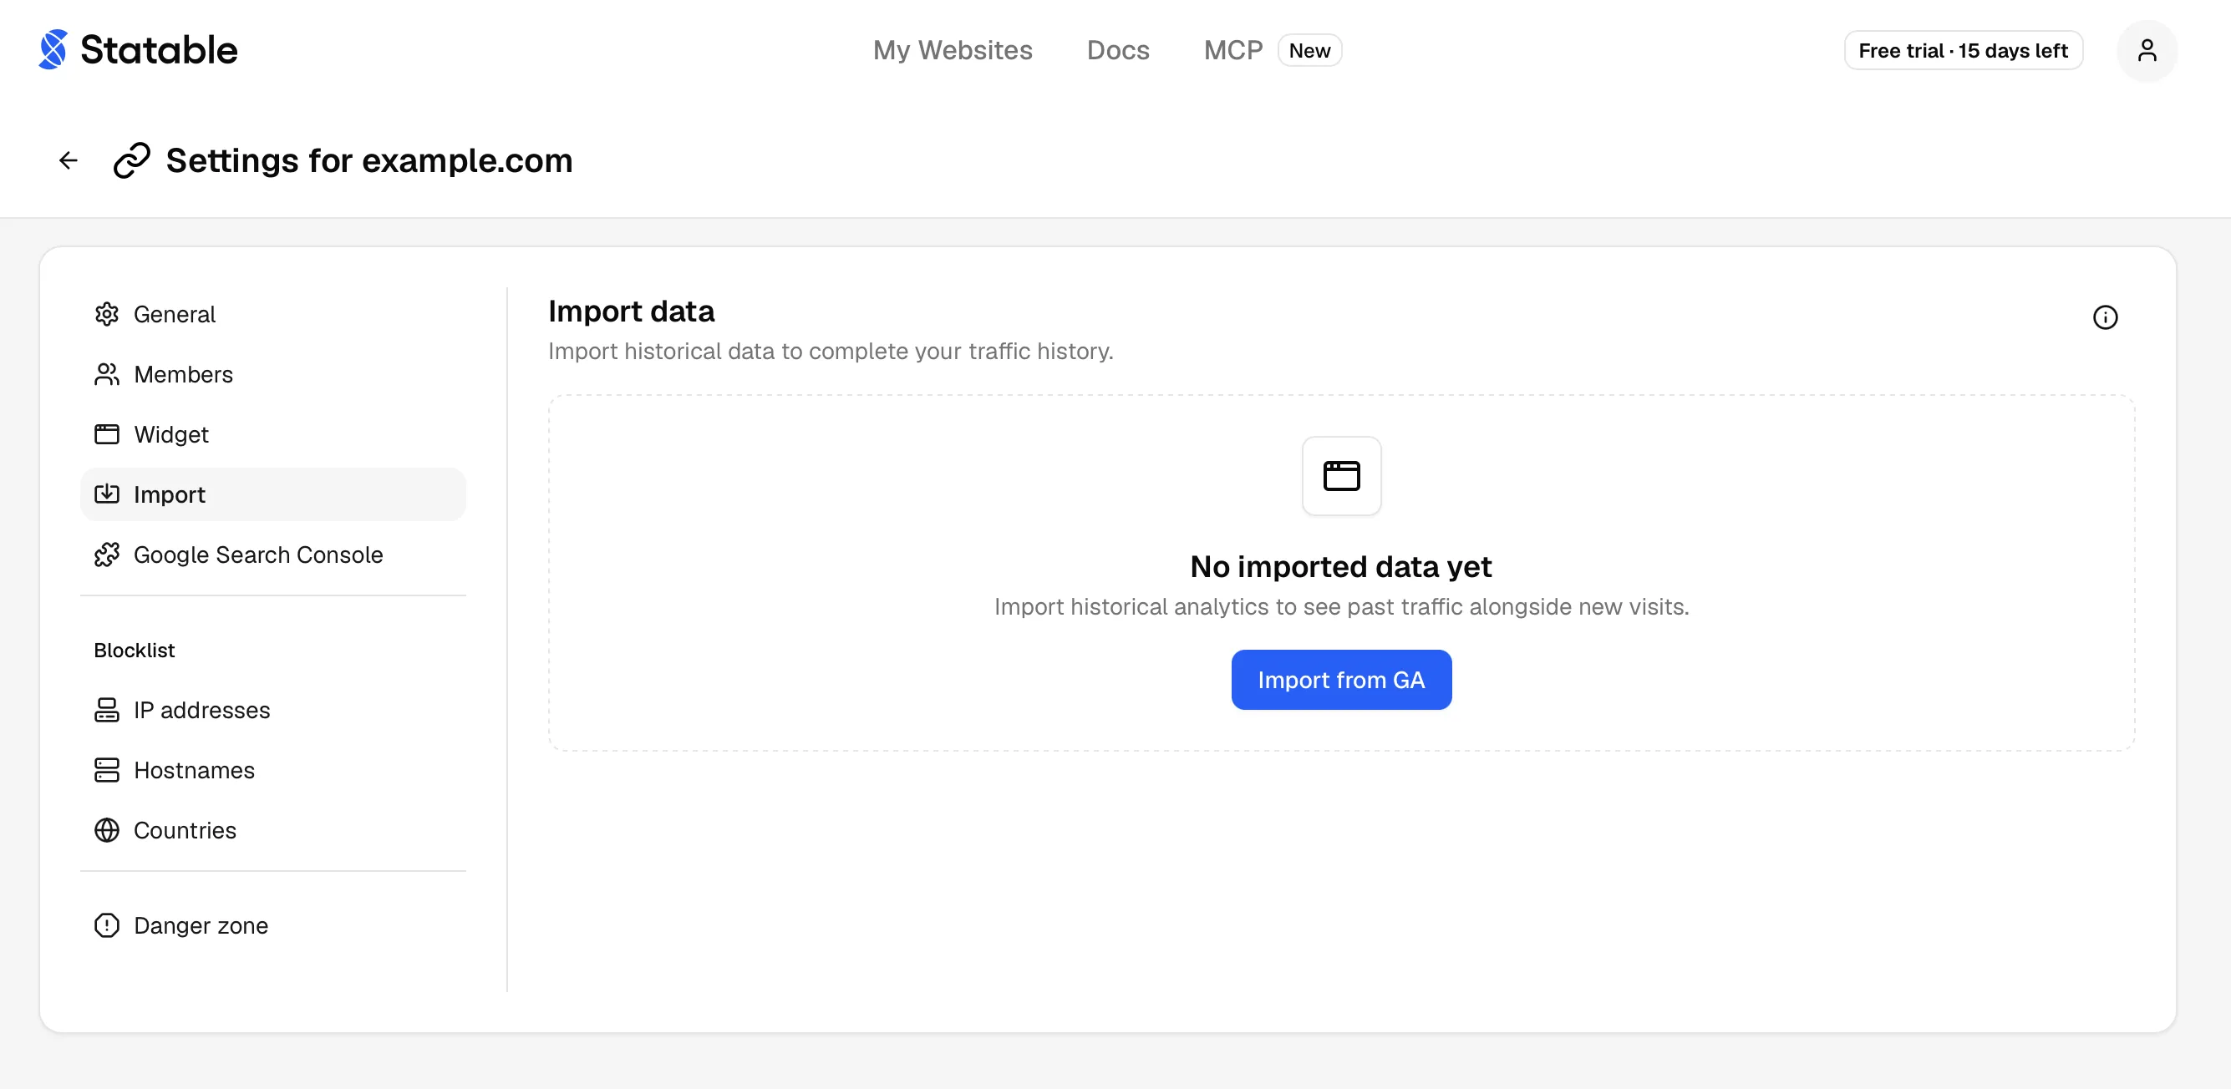
Task: Show info about Import data
Action: (2105, 317)
